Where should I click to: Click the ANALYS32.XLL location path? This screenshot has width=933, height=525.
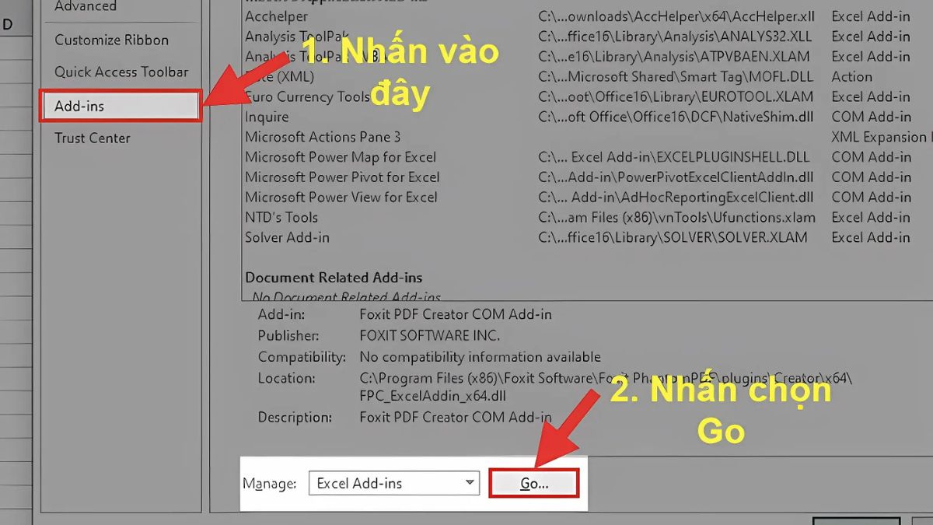(675, 37)
